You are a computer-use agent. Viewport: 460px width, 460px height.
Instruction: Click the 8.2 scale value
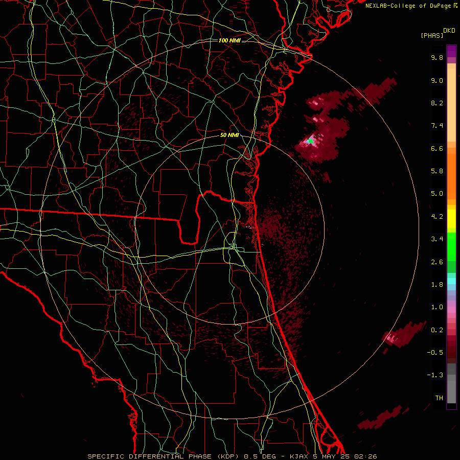tap(437, 103)
